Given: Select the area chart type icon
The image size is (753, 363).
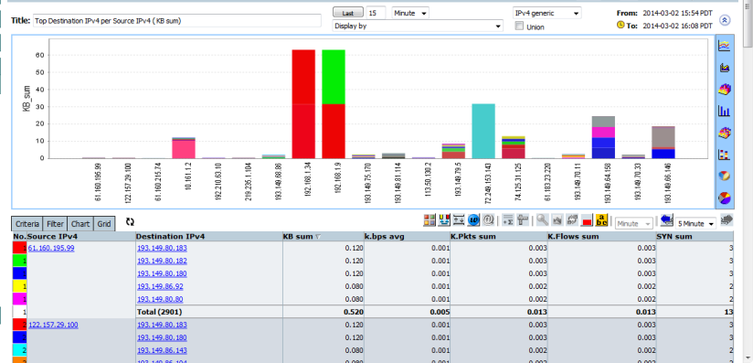Looking at the screenshot, I should click(724, 68).
